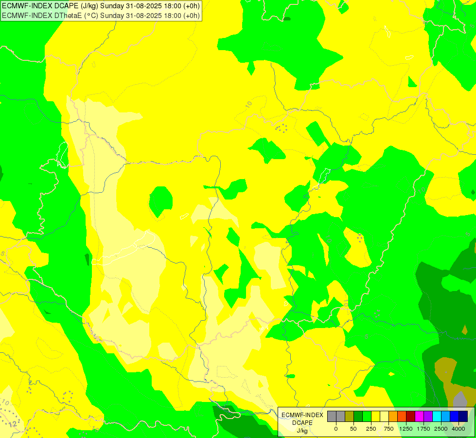
Task: Click the legend word DCAPE
Action: click(x=302, y=423)
